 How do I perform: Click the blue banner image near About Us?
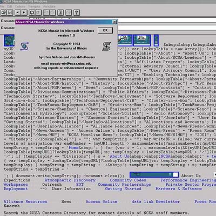154,174
